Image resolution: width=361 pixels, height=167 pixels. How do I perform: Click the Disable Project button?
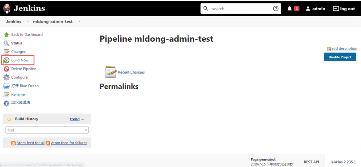(x=340, y=57)
